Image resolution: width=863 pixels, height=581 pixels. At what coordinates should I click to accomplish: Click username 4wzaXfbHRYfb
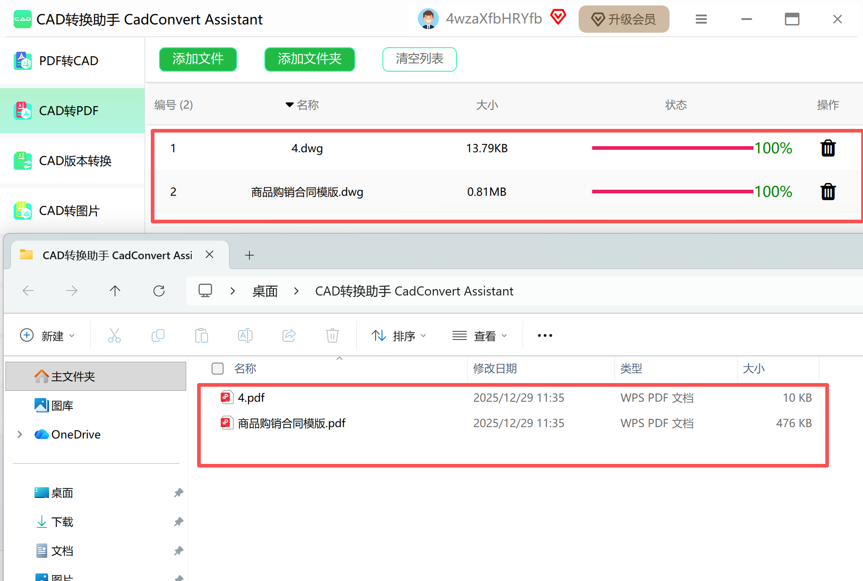tap(494, 19)
